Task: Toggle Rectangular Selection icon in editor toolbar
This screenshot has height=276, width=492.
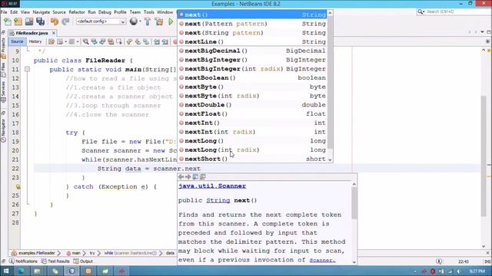Action: 119,41
